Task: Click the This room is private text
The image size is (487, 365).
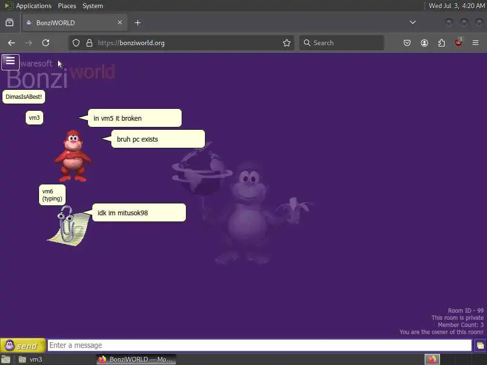Action: (458, 318)
